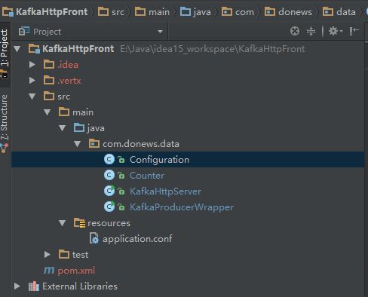Click the Counter class icon
Viewport: 368px width, 297px height.
pos(109,176)
